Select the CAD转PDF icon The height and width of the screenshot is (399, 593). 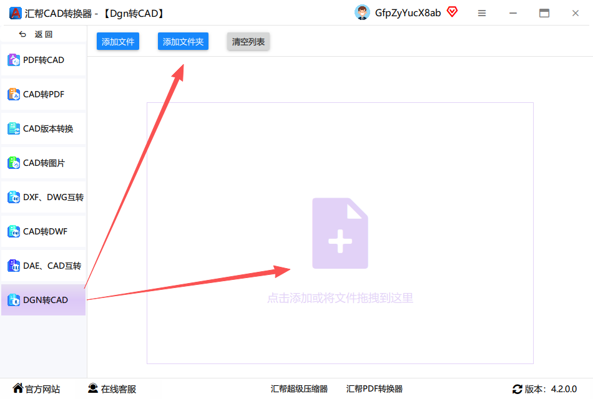[x=14, y=94]
